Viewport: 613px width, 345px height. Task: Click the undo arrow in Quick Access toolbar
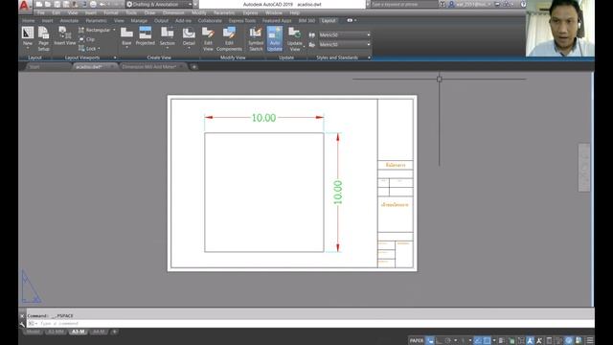coord(102,4)
